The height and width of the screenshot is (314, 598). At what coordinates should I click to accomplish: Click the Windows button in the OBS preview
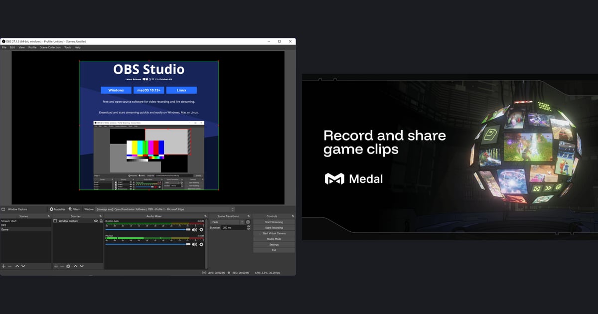pos(116,90)
